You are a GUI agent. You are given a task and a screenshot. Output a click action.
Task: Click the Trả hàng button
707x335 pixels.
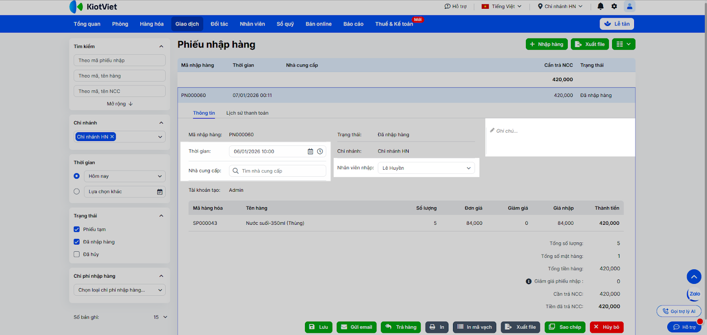[x=401, y=327]
